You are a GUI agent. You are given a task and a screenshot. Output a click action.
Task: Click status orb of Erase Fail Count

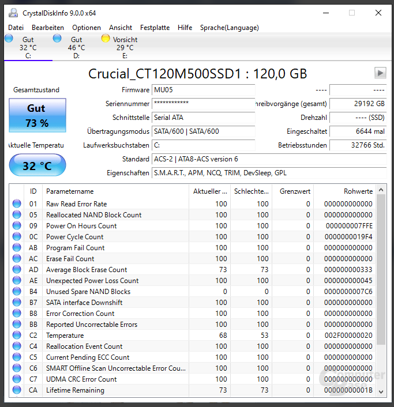(17, 258)
